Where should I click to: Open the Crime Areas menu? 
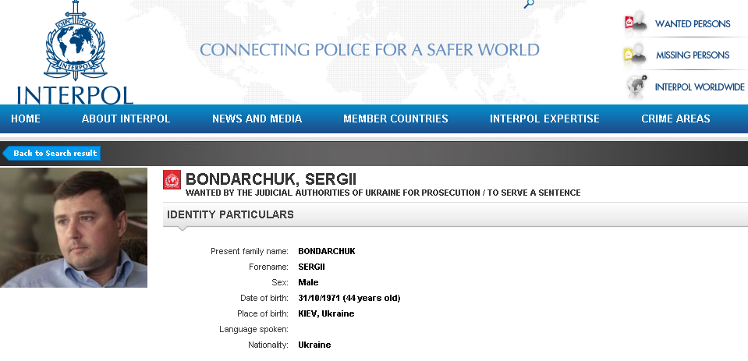coord(675,119)
